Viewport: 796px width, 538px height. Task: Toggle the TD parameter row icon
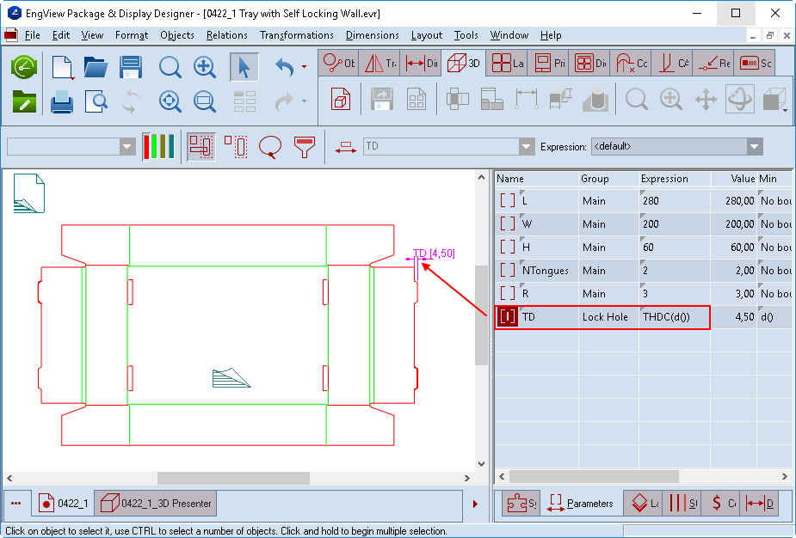coord(508,316)
